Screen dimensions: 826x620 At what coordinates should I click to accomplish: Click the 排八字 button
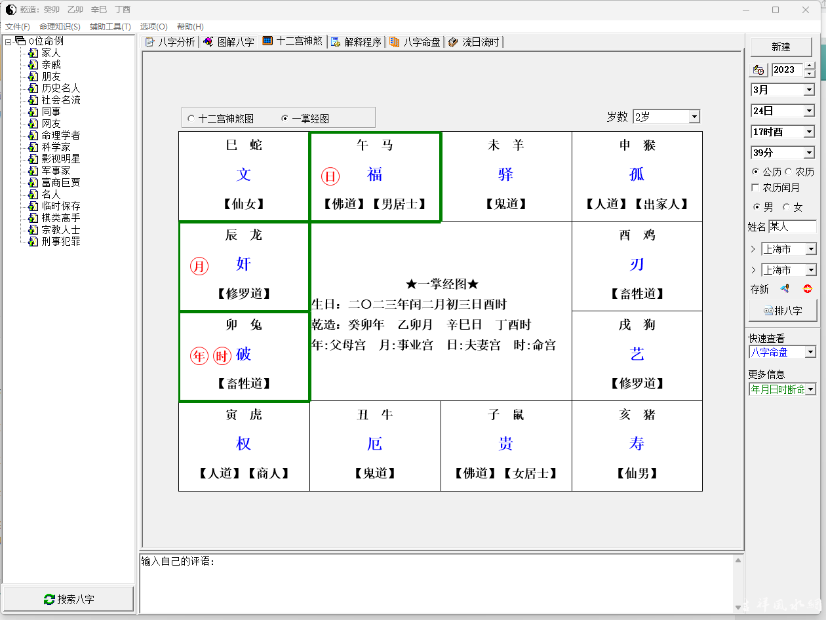pyautogui.click(x=783, y=311)
